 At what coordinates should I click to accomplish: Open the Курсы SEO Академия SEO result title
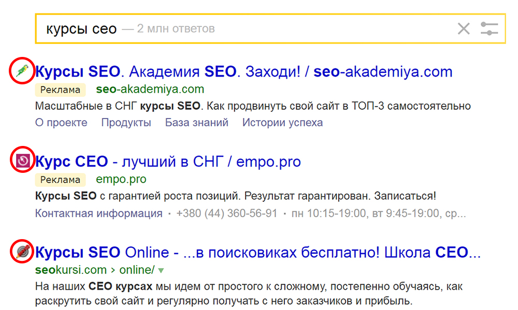coord(243,71)
